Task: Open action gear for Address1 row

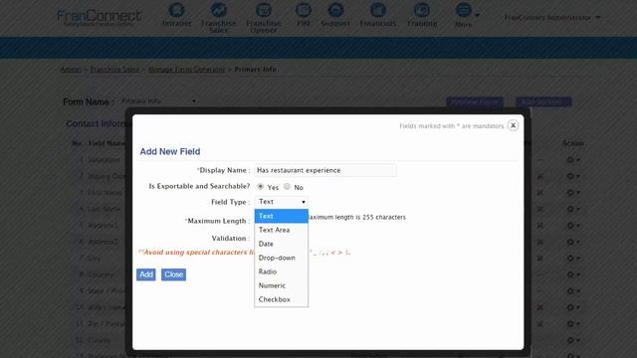Action: point(573,226)
